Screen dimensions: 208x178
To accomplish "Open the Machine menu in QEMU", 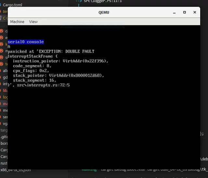I will click(17, 22).
